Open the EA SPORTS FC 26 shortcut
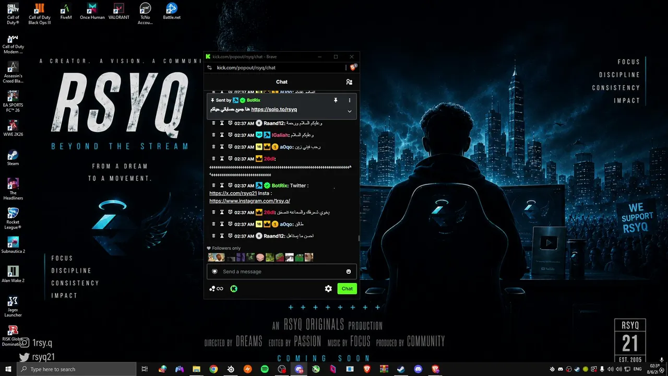This screenshot has height=376, width=668. pos(13,102)
